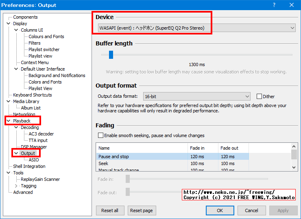Select ASIO under Output
Viewport: 301px width, 219px height.
(34, 160)
